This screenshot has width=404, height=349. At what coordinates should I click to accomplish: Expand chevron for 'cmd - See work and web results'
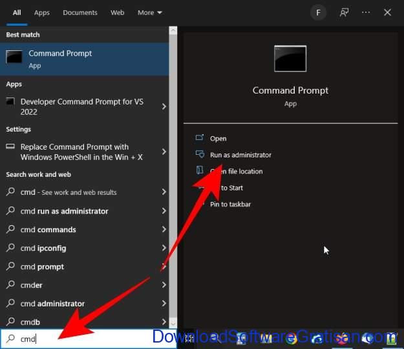(164, 192)
